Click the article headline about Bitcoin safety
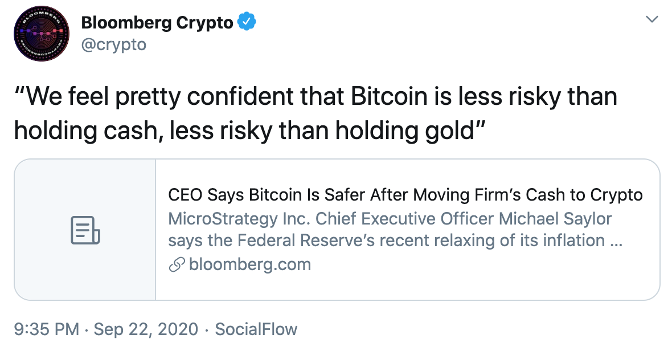The width and height of the screenshot is (672, 351). pyautogui.click(x=404, y=194)
